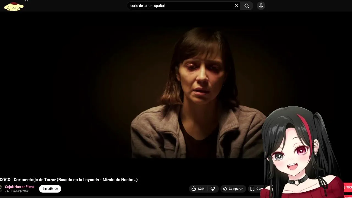The width and height of the screenshot is (352, 198).
Task: Click the magnifying glass search button
Action: click(247, 6)
